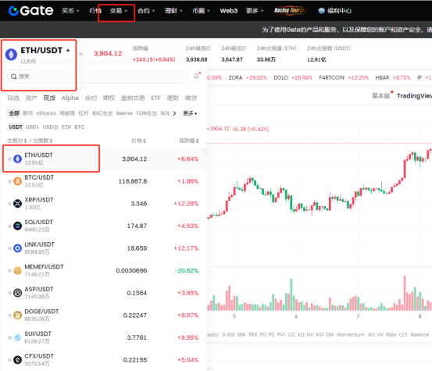The height and width of the screenshot is (371, 432).
Task: Open the 币圈 dropdown in the top navigation
Action: (x=202, y=11)
